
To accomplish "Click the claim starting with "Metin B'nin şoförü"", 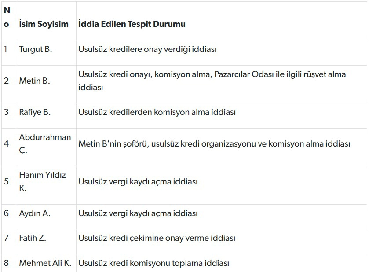I will (x=214, y=144).
